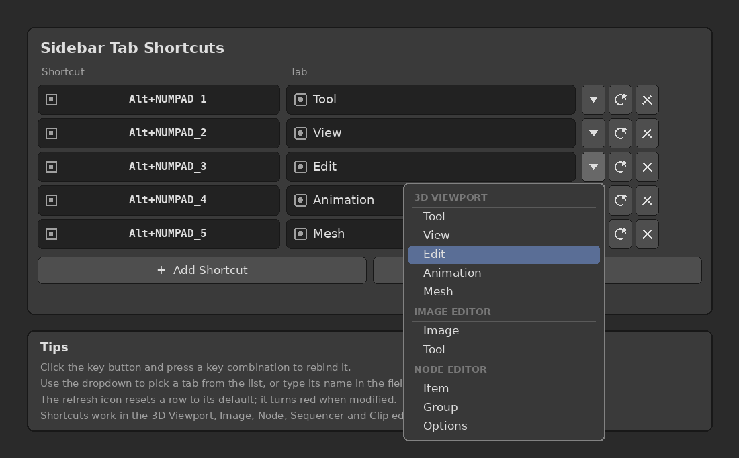The width and height of the screenshot is (739, 458).
Task: Click the Add Shortcut button
Action: [x=202, y=271]
